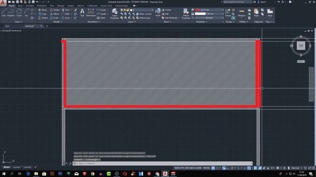The image size is (316, 177).
Task: Click the Trim tool
Action: [66, 10]
